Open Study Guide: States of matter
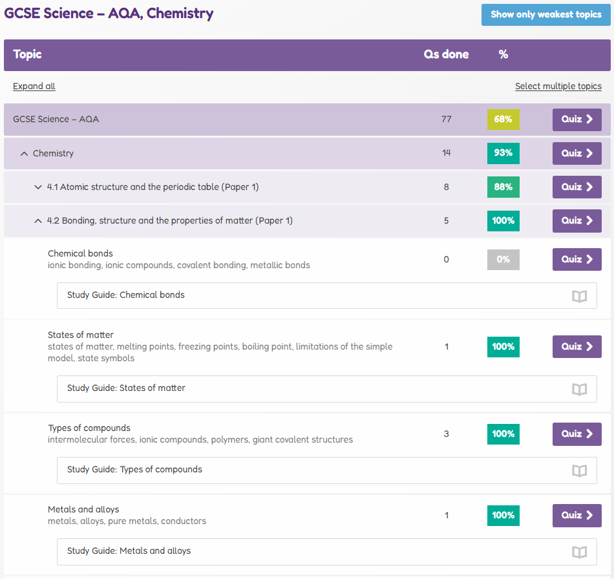Screen dimensions: 614x579 327,389
